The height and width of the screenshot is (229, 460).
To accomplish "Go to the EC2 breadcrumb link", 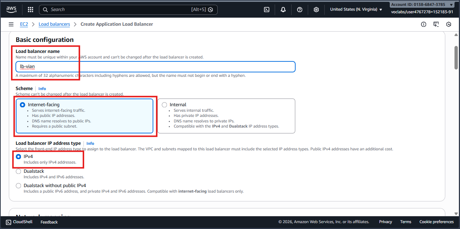I will (24, 24).
